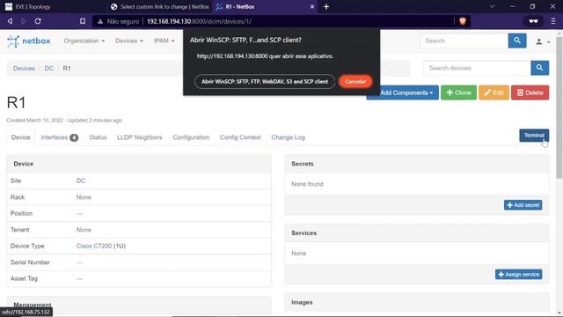Click the Secrets panel heading
This screenshot has height=317, width=563.
[x=303, y=164]
